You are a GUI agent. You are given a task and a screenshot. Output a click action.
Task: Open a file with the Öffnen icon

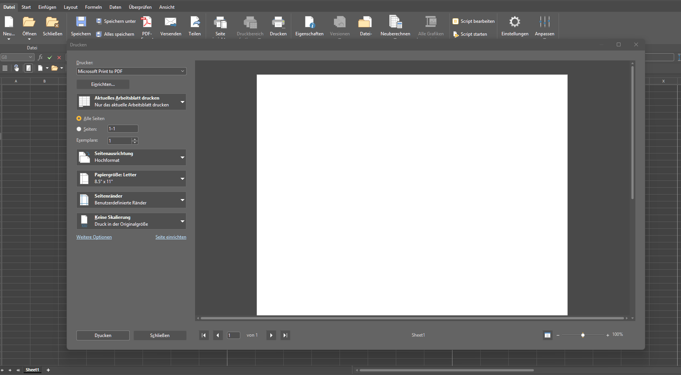click(x=29, y=22)
